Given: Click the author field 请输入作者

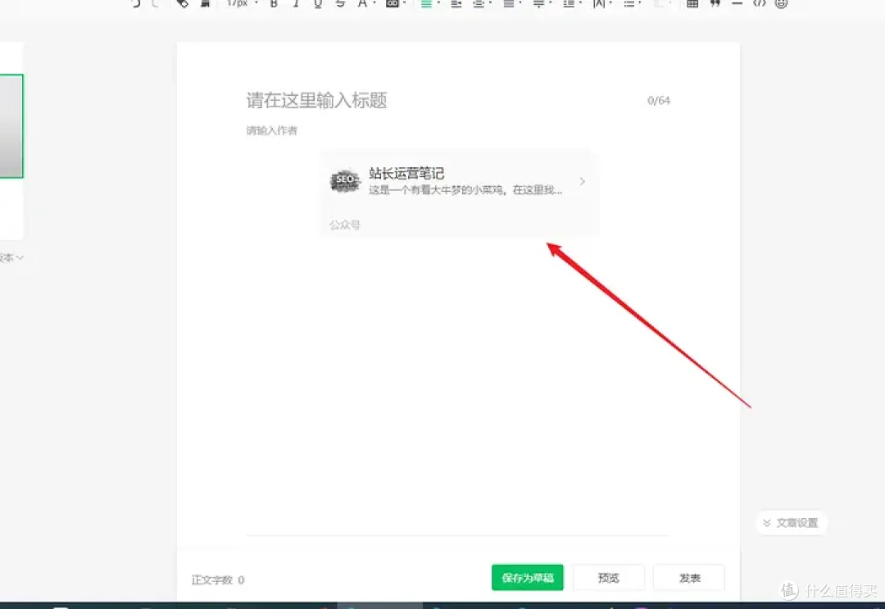Looking at the screenshot, I should point(271,130).
